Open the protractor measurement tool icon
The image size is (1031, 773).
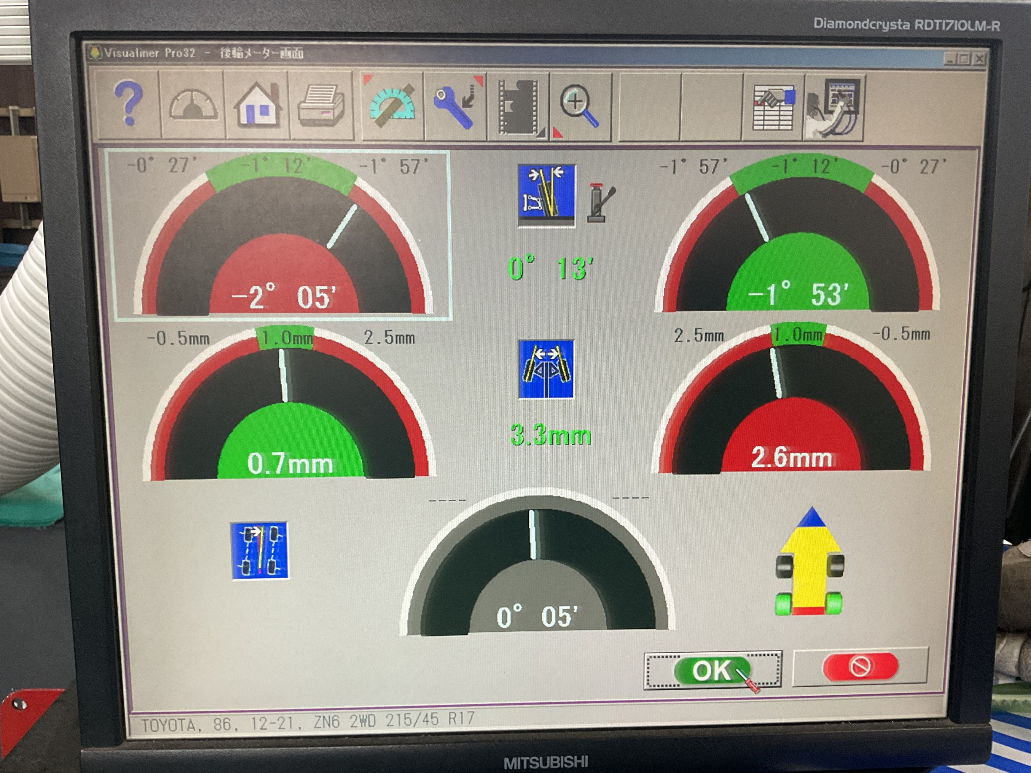click(x=393, y=106)
